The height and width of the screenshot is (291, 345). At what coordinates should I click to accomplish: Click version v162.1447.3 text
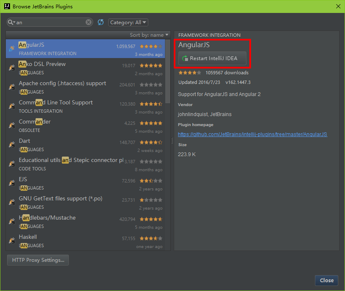(238, 82)
